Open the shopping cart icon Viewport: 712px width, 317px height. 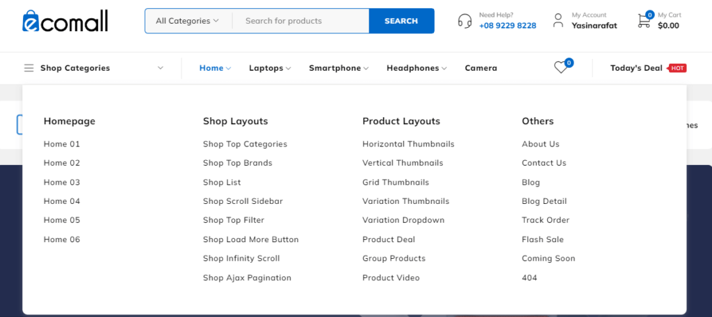coord(644,21)
